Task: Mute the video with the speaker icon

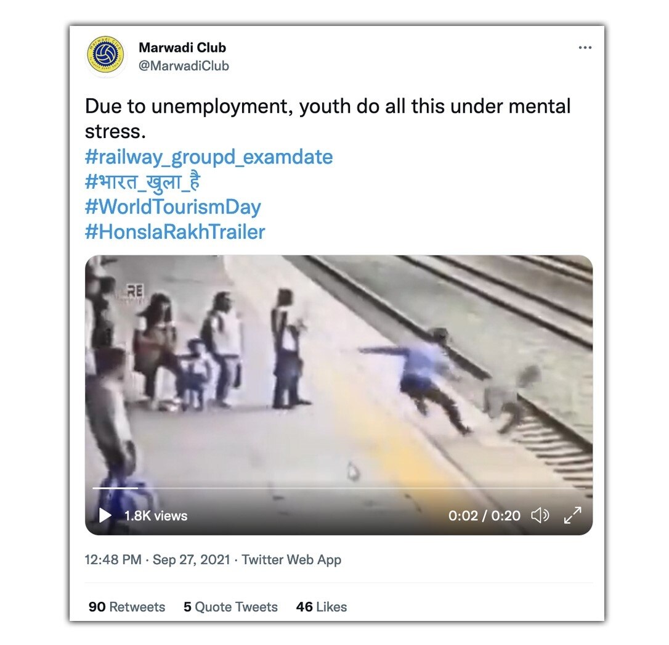Action: (540, 515)
